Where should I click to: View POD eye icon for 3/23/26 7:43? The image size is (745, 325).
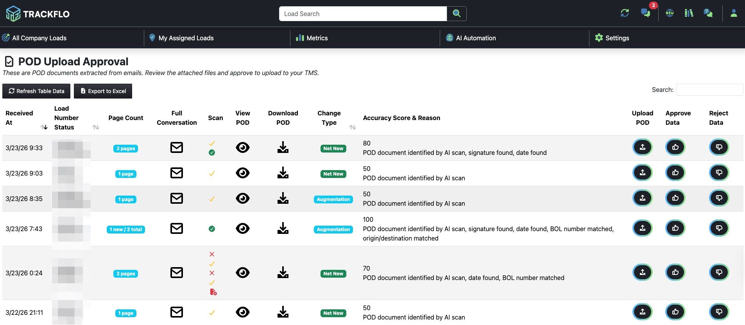point(243,228)
